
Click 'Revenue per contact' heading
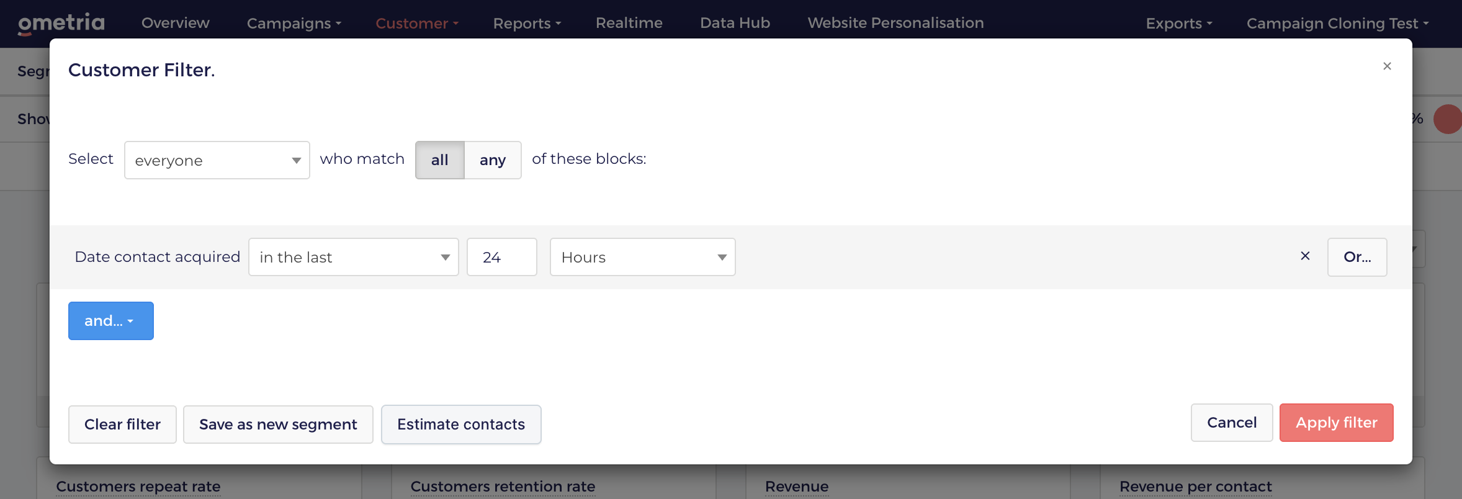(1196, 487)
